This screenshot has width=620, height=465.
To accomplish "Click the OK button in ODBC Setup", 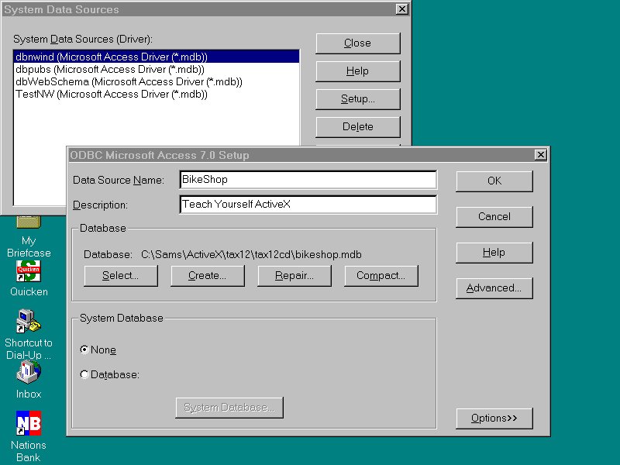I will 494,181.
